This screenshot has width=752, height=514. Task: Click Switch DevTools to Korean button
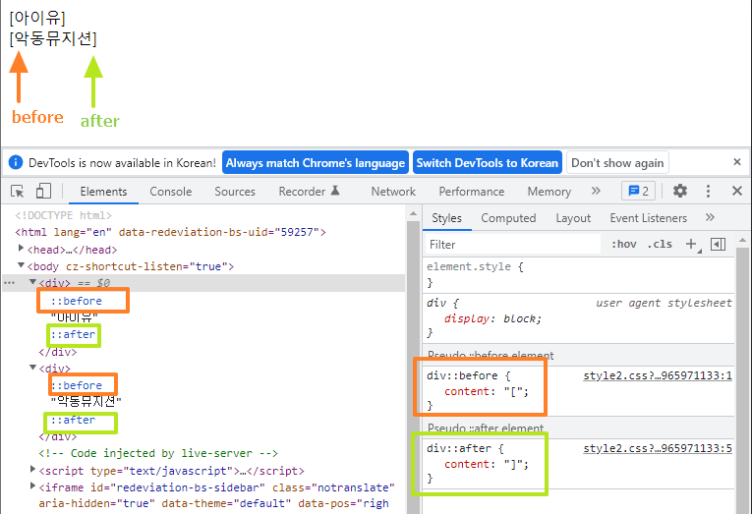pyautogui.click(x=488, y=162)
